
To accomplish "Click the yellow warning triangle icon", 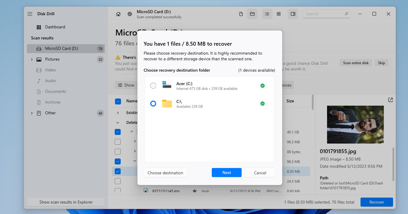I will (118, 57).
